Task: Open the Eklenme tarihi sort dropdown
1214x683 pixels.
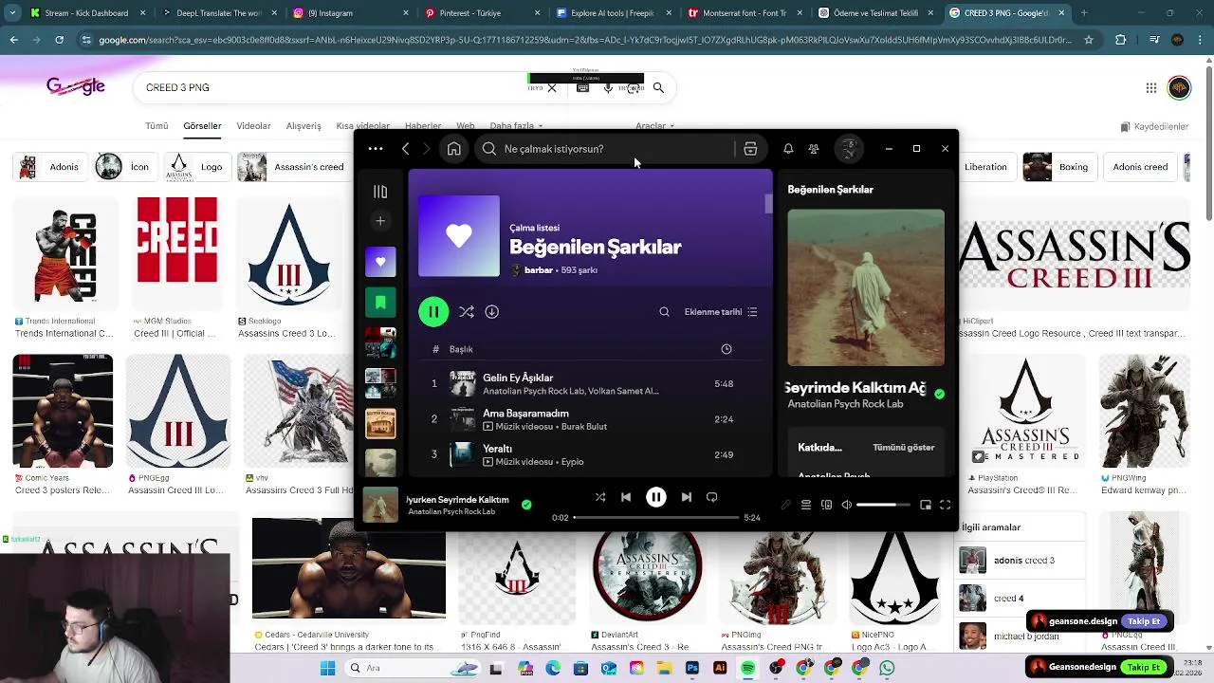Action: pyautogui.click(x=721, y=311)
